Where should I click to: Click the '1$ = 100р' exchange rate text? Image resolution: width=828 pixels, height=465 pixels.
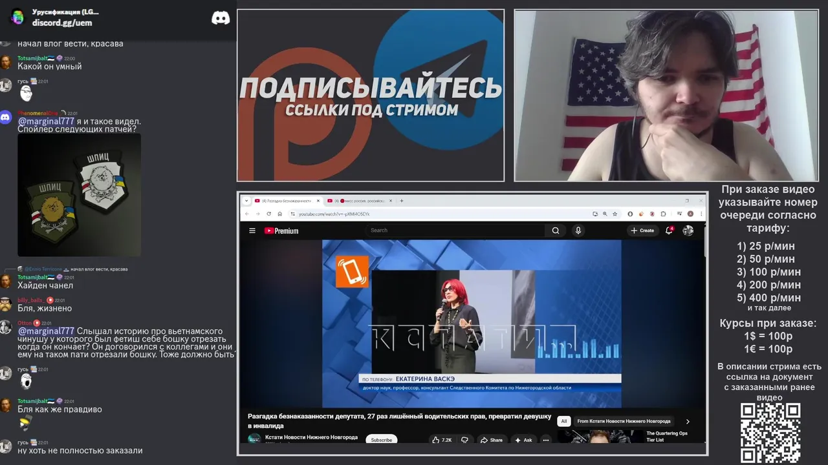click(x=768, y=336)
